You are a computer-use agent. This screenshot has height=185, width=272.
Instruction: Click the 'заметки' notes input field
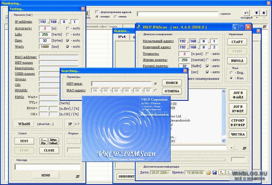pos(178,14)
